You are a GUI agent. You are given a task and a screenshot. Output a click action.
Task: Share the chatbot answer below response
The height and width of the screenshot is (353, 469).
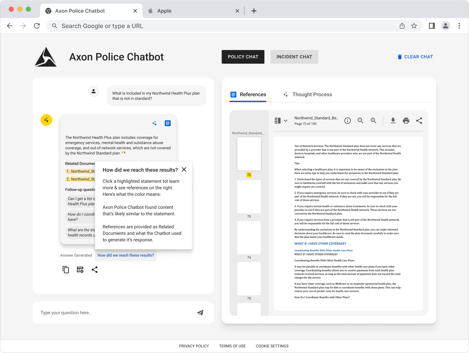click(95, 270)
